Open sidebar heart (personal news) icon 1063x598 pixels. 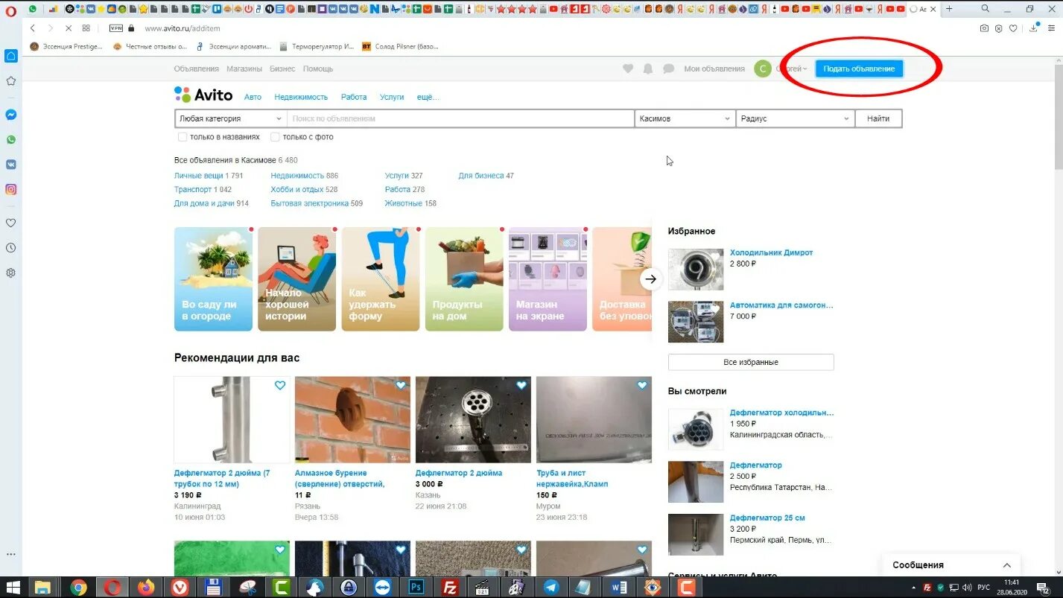click(10, 223)
